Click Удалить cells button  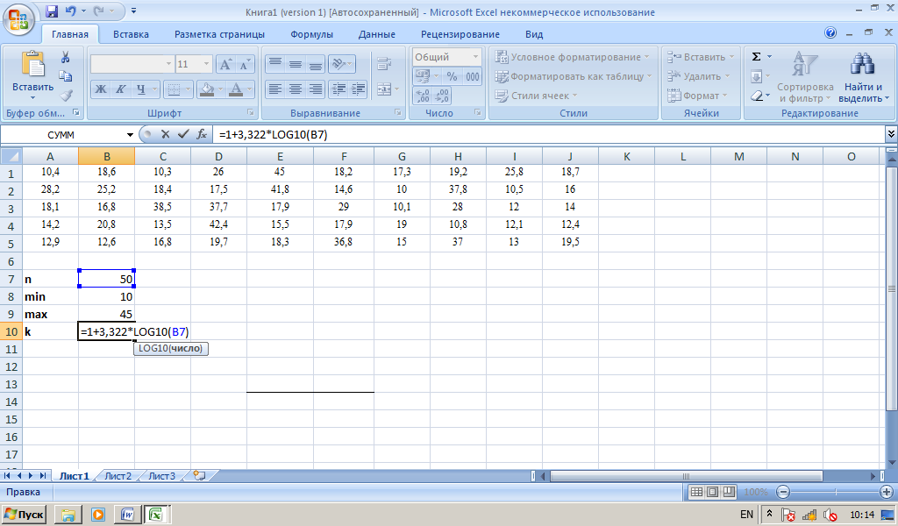click(698, 76)
